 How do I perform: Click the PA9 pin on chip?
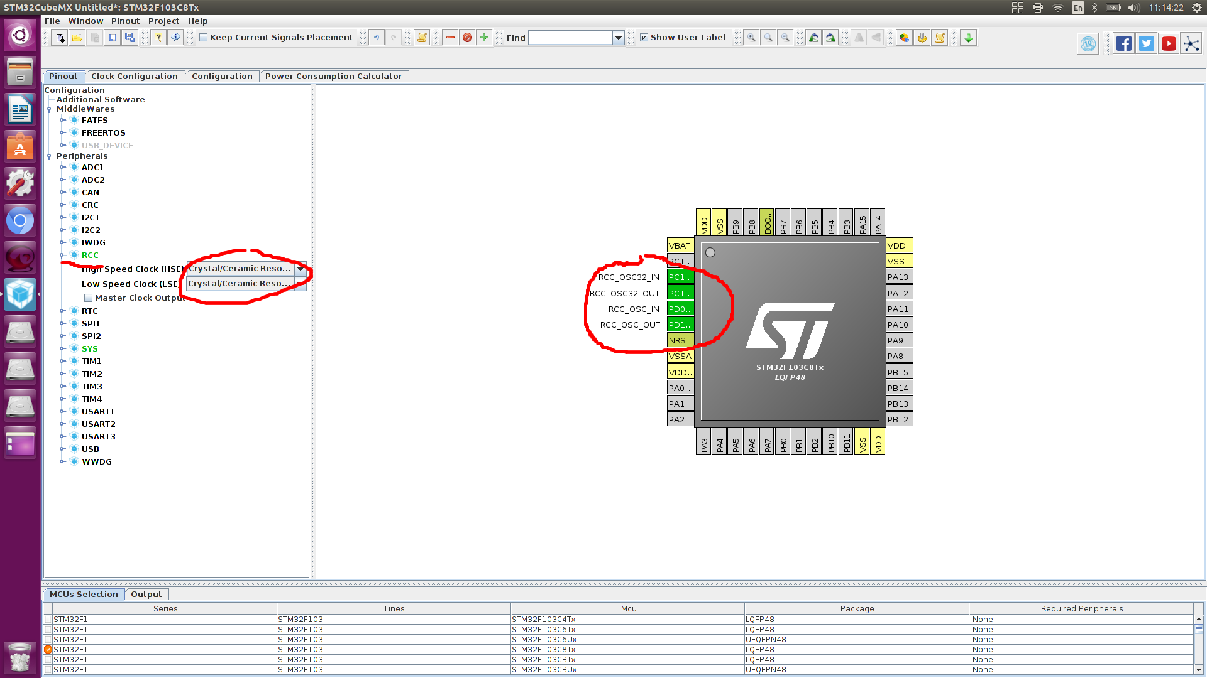click(899, 340)
